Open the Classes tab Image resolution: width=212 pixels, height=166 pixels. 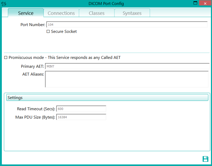point(97,13)
